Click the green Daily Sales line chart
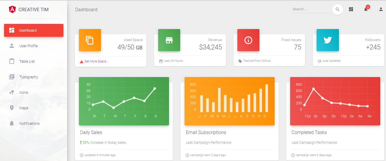The width and height of the screenshot is (386, 161). coord(124,101)
